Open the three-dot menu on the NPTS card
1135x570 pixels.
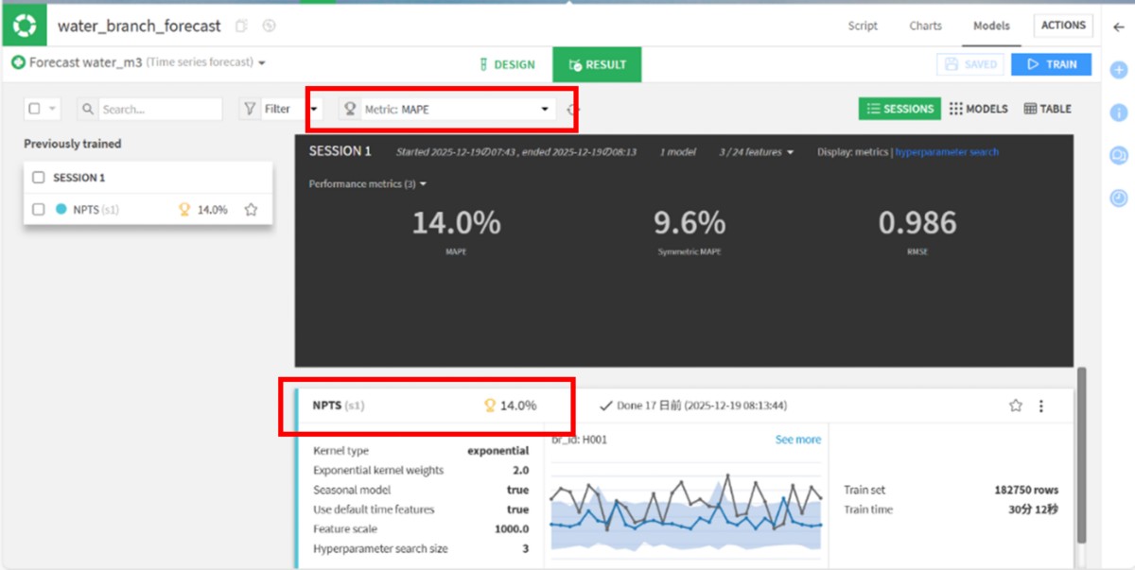click(x=1041, y=406)
